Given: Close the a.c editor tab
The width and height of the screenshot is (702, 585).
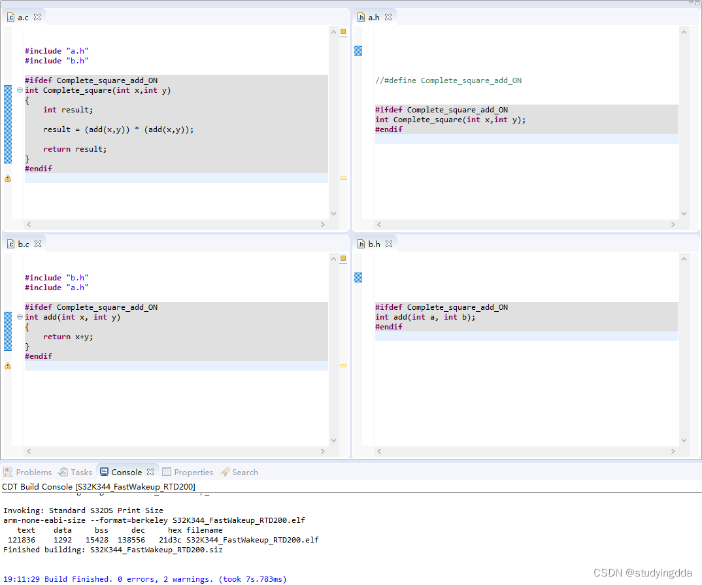Looking at the screenshot, I should pyautogui.click(x=38, y=17).
